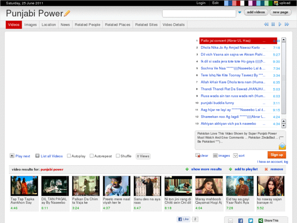Open the Video Details tab
The width and height of the screenshot is (297, 223).
[174, 25]
